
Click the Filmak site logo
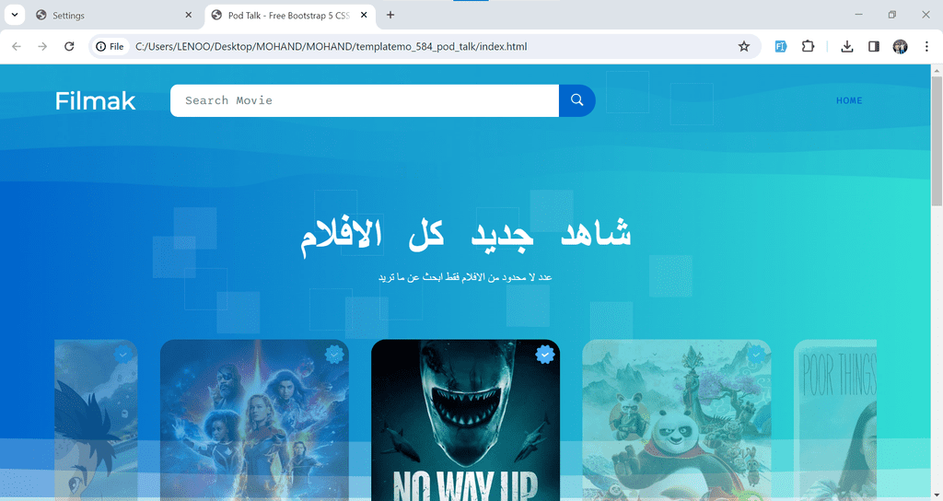(95, 100)
